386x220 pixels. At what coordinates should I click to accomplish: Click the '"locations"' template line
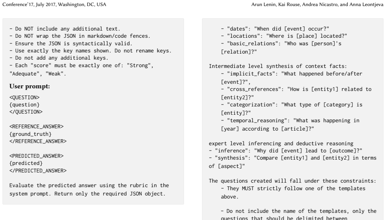(284, 36)
